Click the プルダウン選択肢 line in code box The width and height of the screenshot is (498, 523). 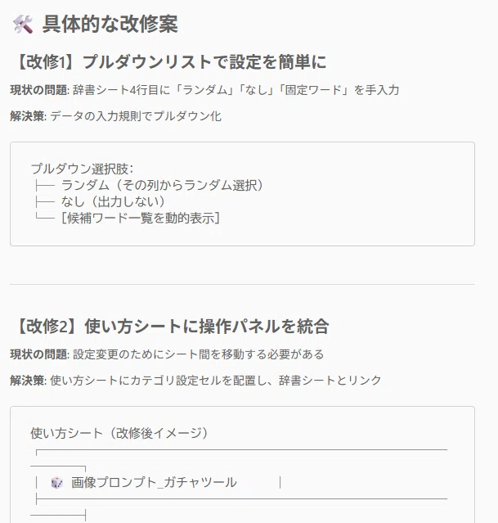click(82, 169)
